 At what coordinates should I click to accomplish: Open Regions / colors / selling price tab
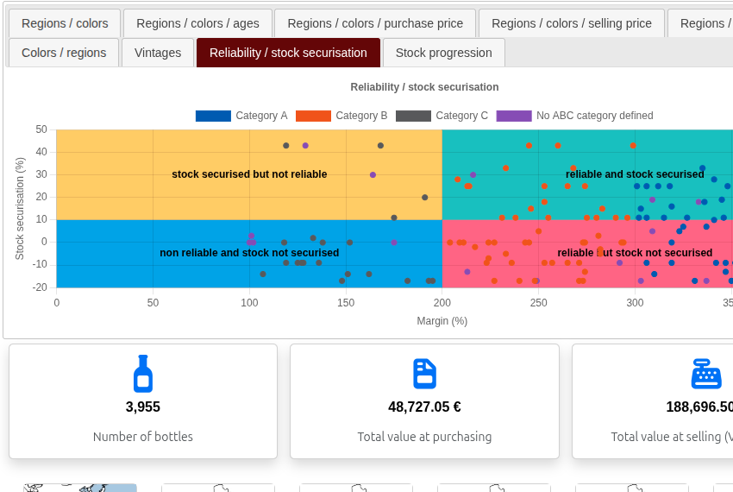point(571,23)
